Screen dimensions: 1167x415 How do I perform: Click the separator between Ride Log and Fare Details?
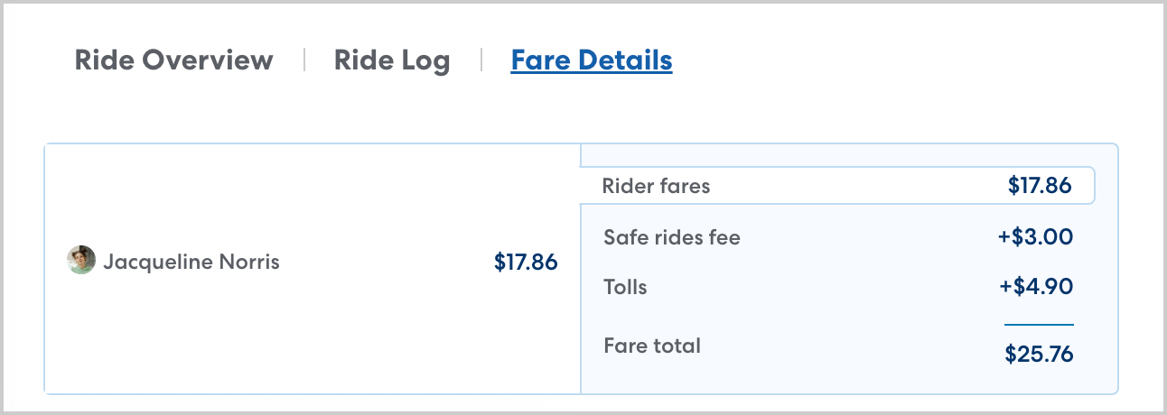click(481, 60)
